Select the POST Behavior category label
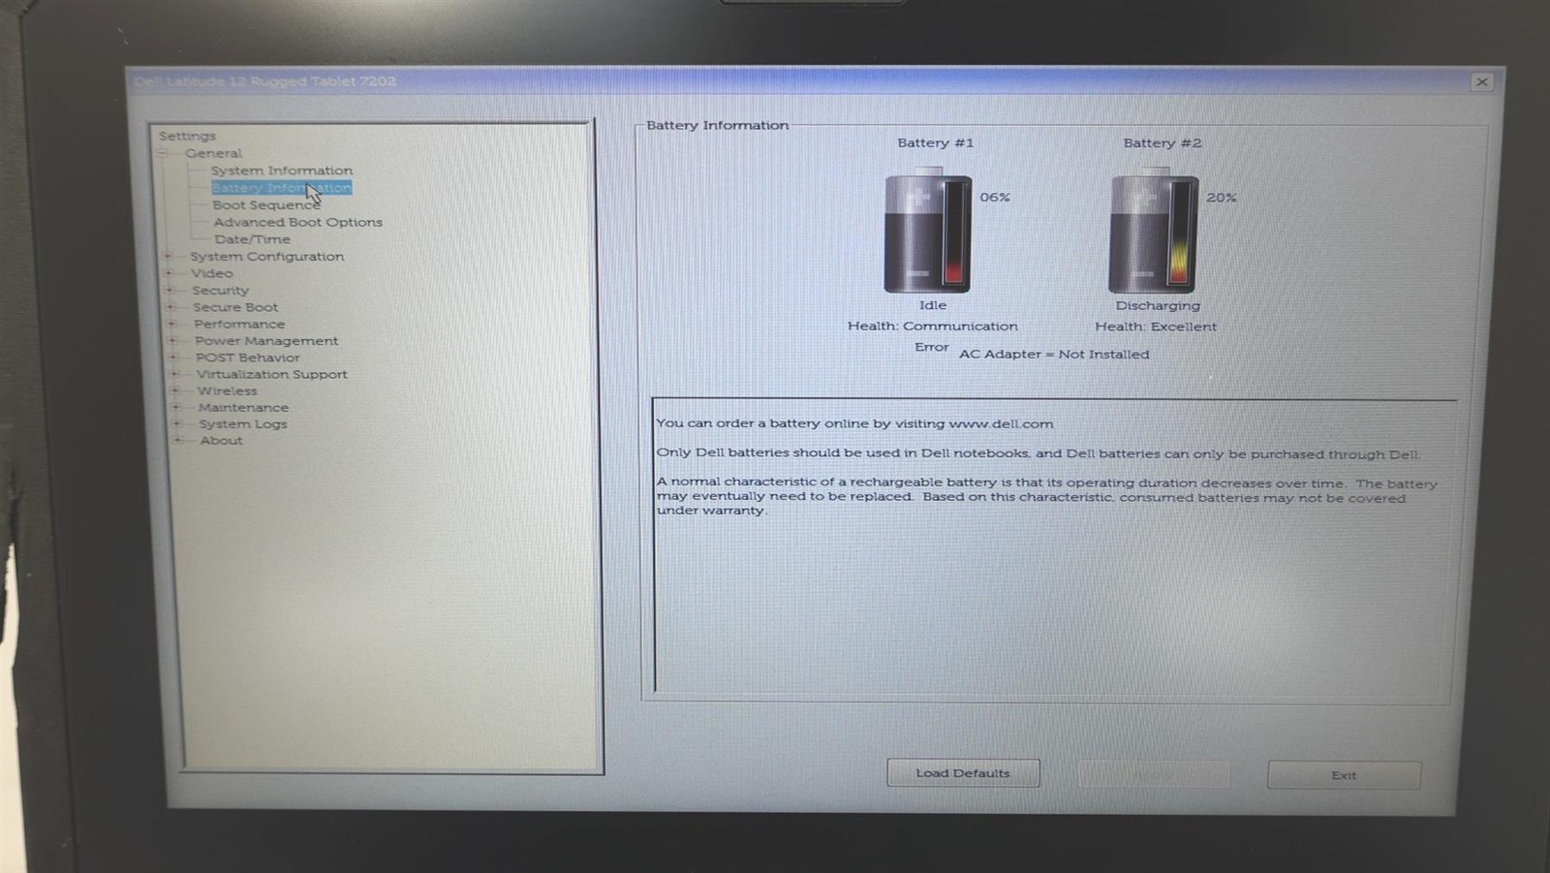 click(x=248, y=358)
